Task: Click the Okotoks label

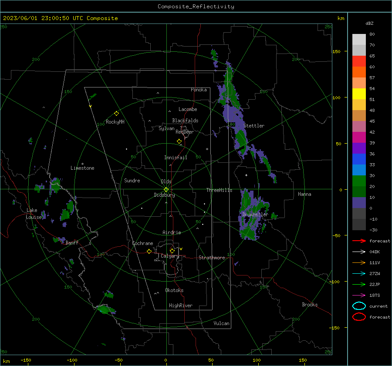Action: [x=174, y=290]
